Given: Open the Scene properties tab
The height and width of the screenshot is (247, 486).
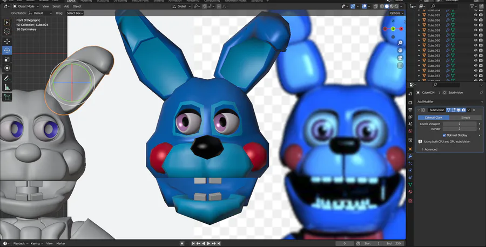Looking at the screenshot, I should coord(410,124).
